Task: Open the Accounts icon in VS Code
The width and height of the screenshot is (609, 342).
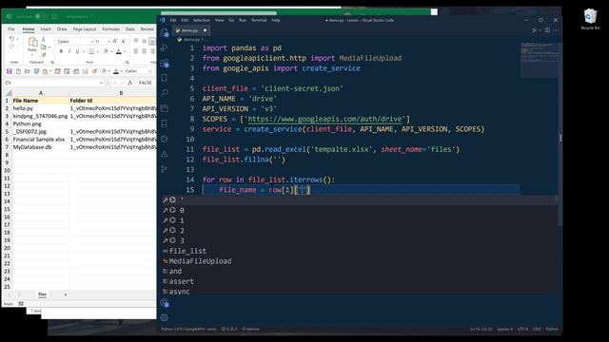Action: coord(165,303)
